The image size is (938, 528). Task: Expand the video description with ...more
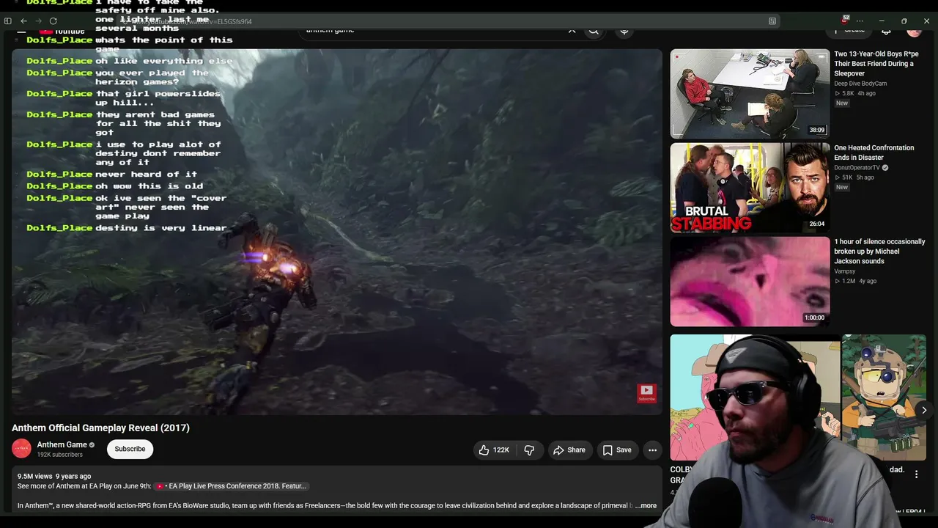pyautogui.click(x=646, y=505)
